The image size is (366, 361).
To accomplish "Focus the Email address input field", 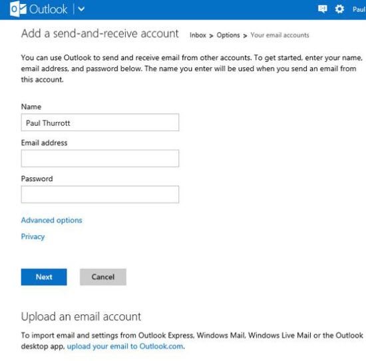I will 100,159.
